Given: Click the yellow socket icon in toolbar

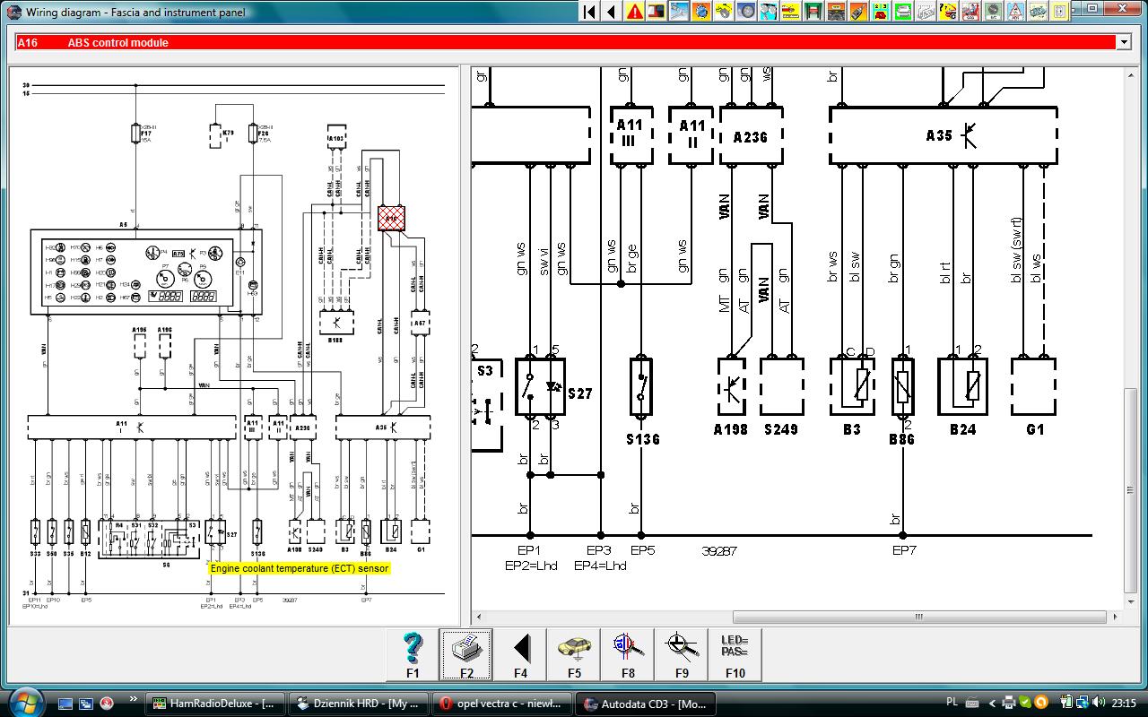Looking at the screenshot, I should click(1060, 12).
